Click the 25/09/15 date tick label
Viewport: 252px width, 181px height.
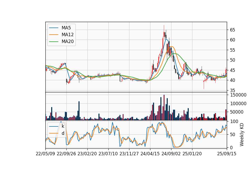[227, 154]
